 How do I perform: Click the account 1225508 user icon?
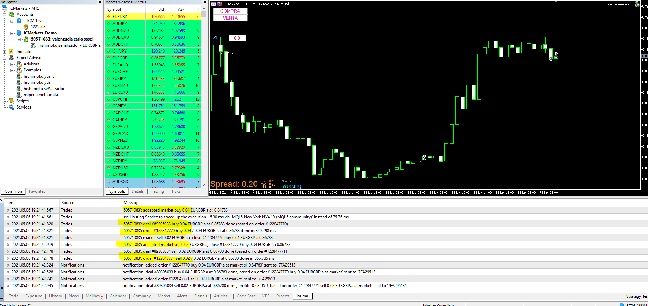(x=26, y=27)
